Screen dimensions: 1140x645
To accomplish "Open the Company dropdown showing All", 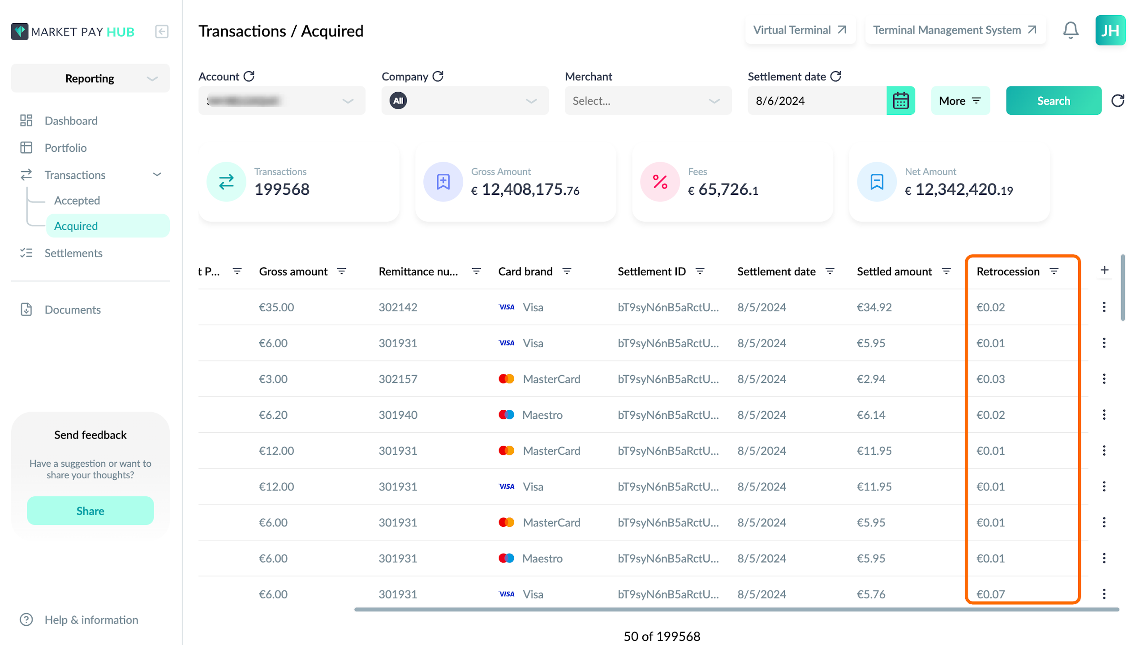I will pos(465,100).
